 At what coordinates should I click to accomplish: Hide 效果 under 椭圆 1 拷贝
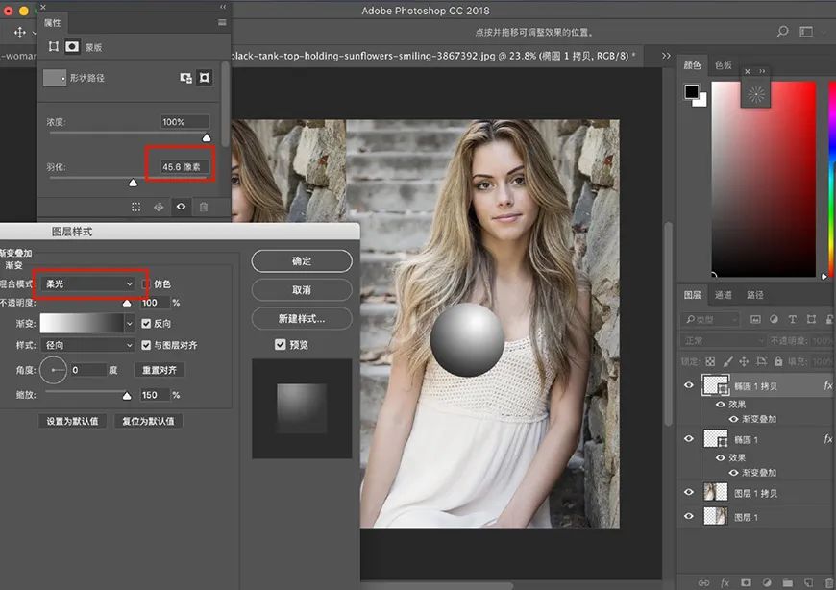point(721,405)
